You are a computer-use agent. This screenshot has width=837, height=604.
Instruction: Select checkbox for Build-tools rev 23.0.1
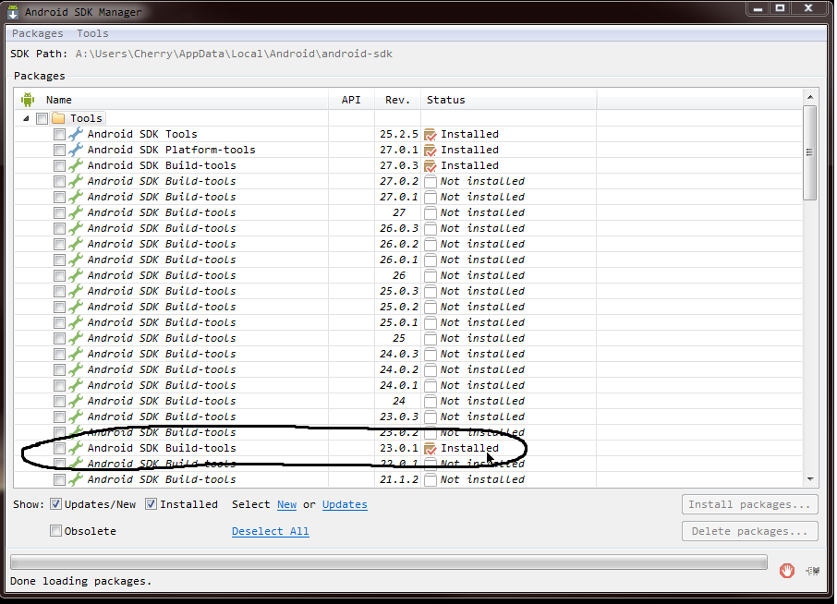point(59,448)
